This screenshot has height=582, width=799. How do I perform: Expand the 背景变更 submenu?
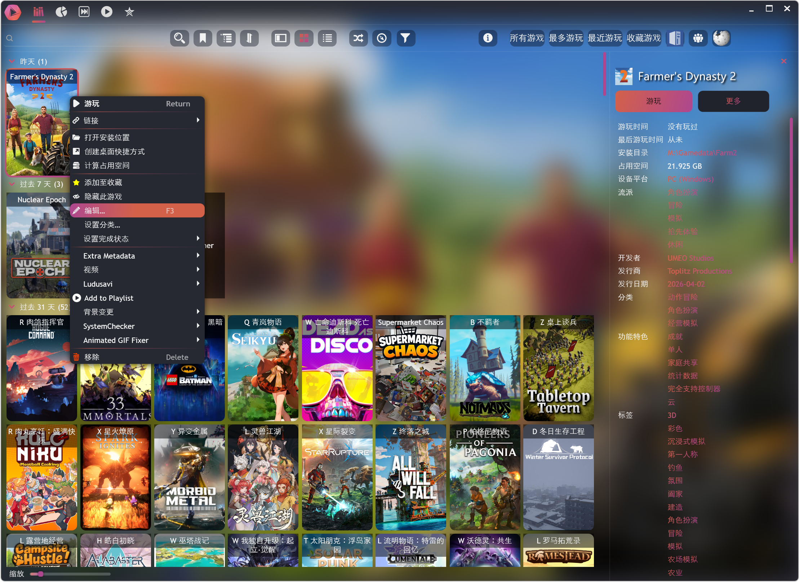click(137, 312)
